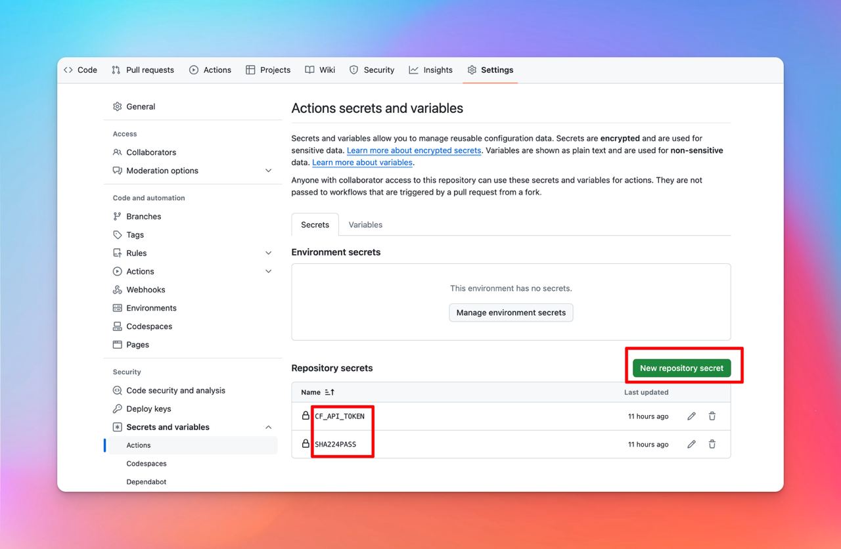Click the Webhooks icon
The width and height of the screenshot is (841, 549).
[x=118, y=290]
